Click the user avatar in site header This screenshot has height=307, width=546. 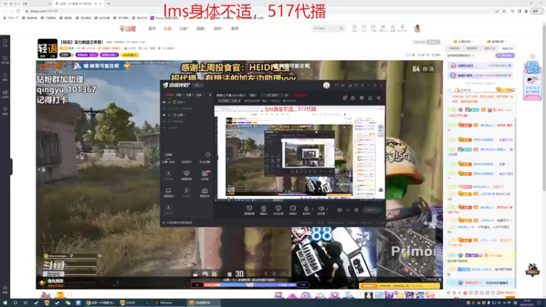(417, 28)
